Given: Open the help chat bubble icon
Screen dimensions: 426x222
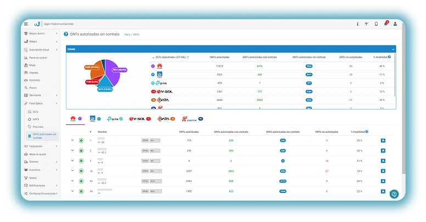Looking at the screenshot, I should click(x=394, y=194).
